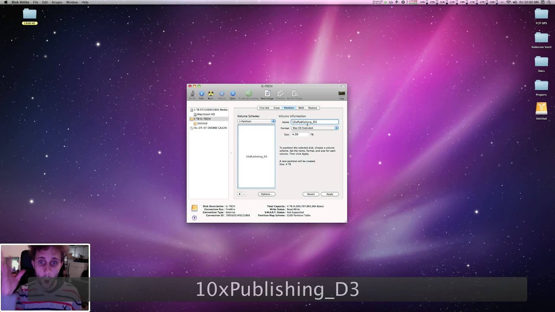Screen dimensions: 555x312
Task: Click the Total Capacity 4 TB value
Action: point(305,206)
